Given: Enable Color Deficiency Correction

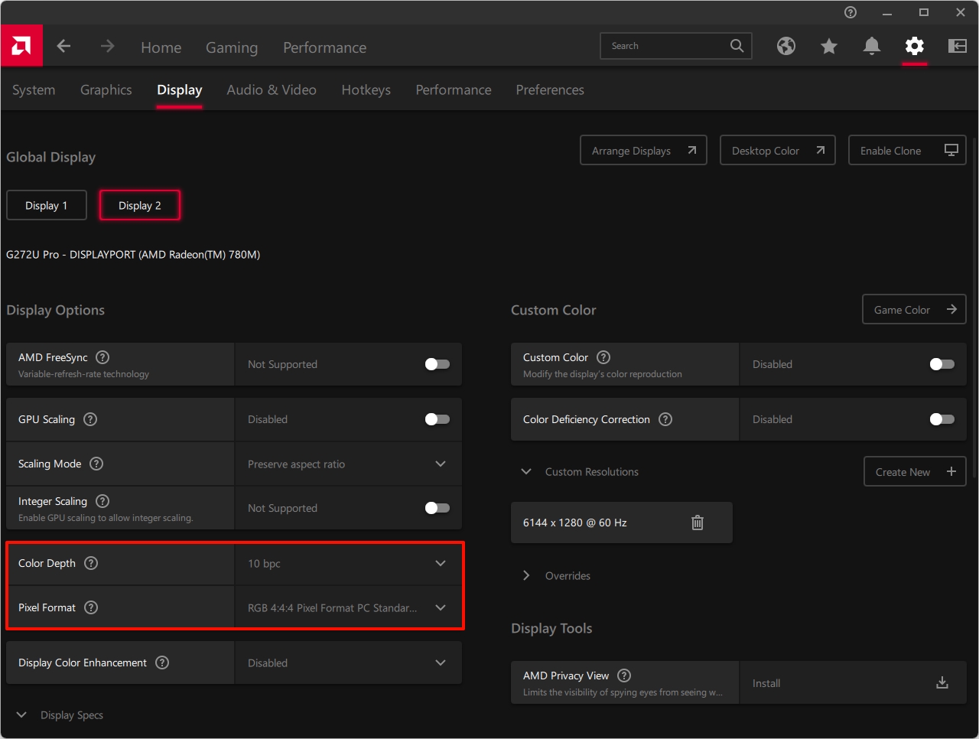Looking at the screenshot, I should click(942, 419).
